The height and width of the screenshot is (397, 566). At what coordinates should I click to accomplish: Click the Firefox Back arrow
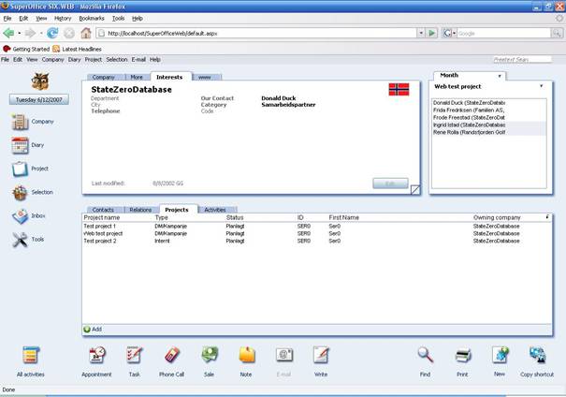(8, 33)
